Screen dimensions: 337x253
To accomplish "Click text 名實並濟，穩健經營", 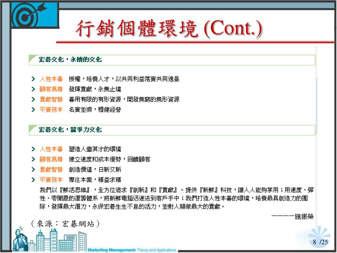I will click(95, 110).
